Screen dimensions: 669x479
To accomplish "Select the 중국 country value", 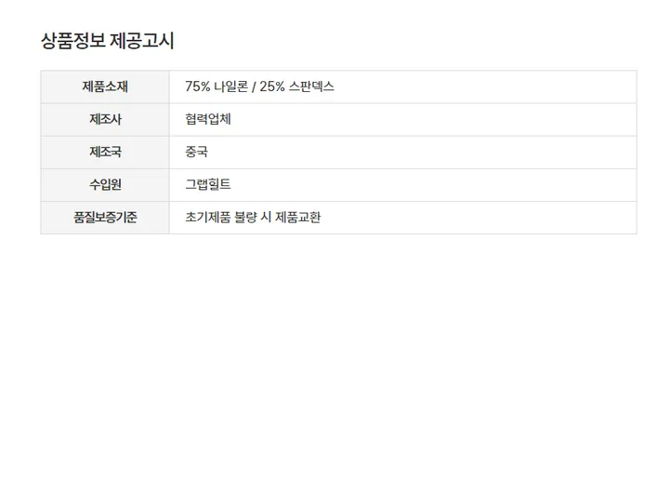I will tap(197, 152).
